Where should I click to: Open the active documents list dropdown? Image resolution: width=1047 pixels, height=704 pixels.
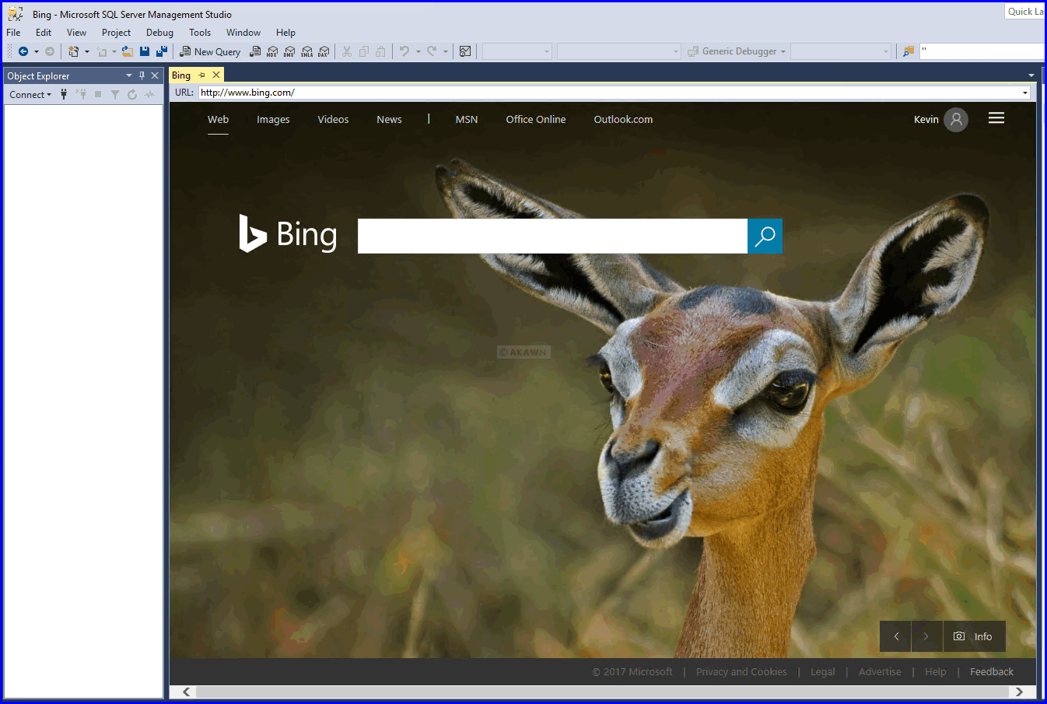click(1031, 75)
